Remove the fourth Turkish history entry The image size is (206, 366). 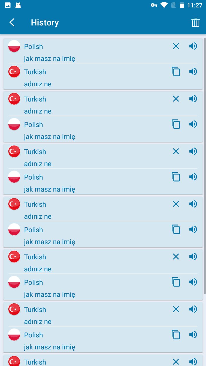click(176, 204)
